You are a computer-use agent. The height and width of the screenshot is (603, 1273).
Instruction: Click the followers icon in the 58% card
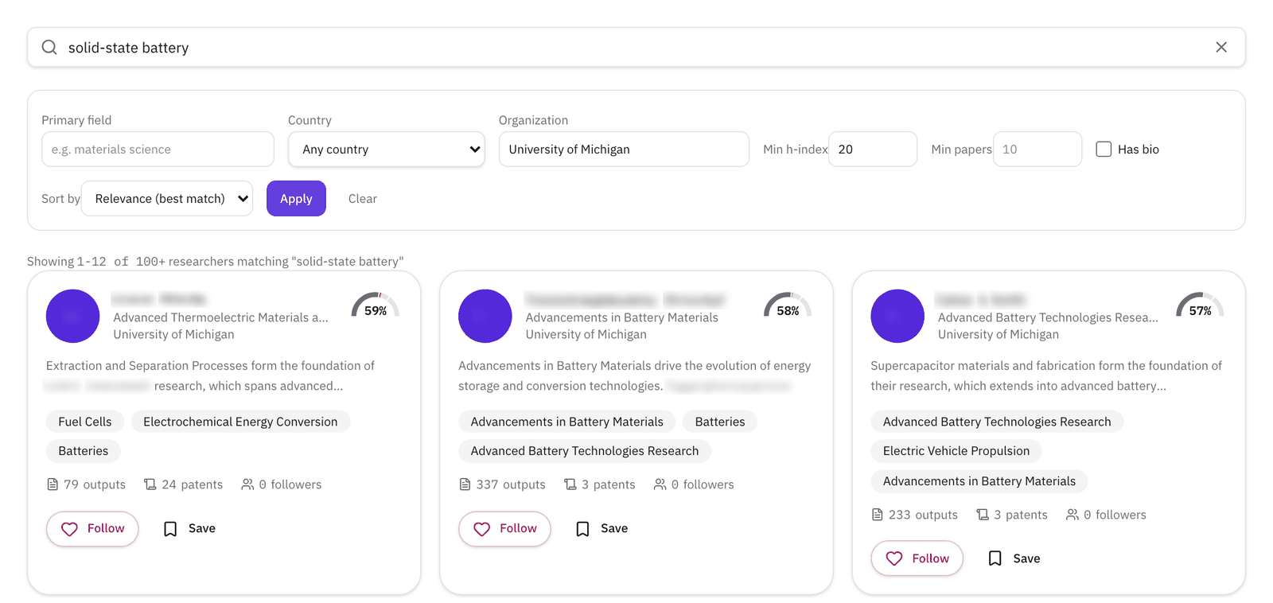[660, 484]
